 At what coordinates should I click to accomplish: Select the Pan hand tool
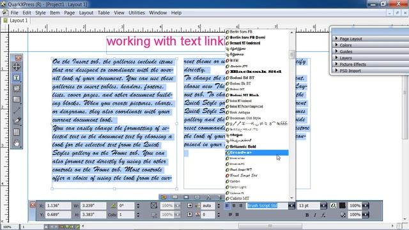pyautogui.click(x=17, y=143)
